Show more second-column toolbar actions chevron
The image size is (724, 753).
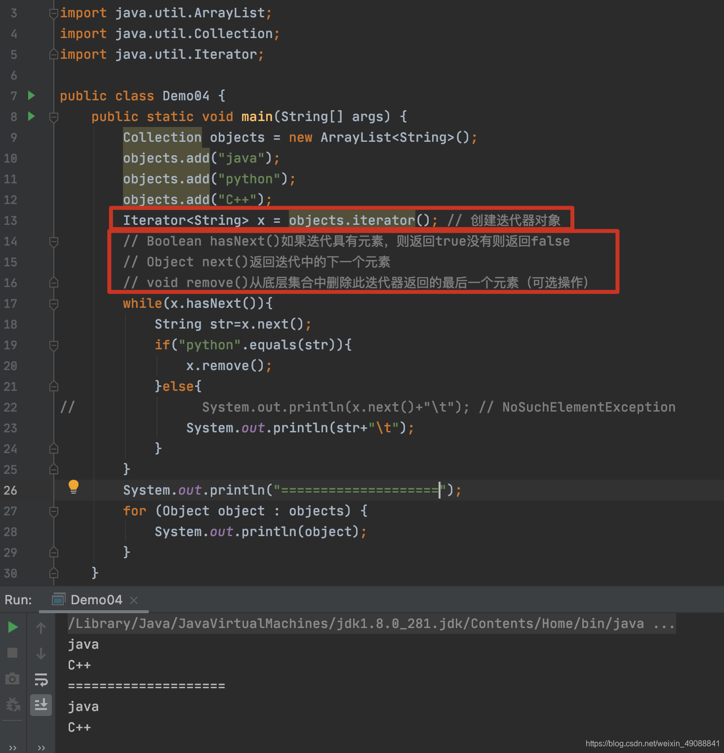pyautogui.click(x=41, y=748)
